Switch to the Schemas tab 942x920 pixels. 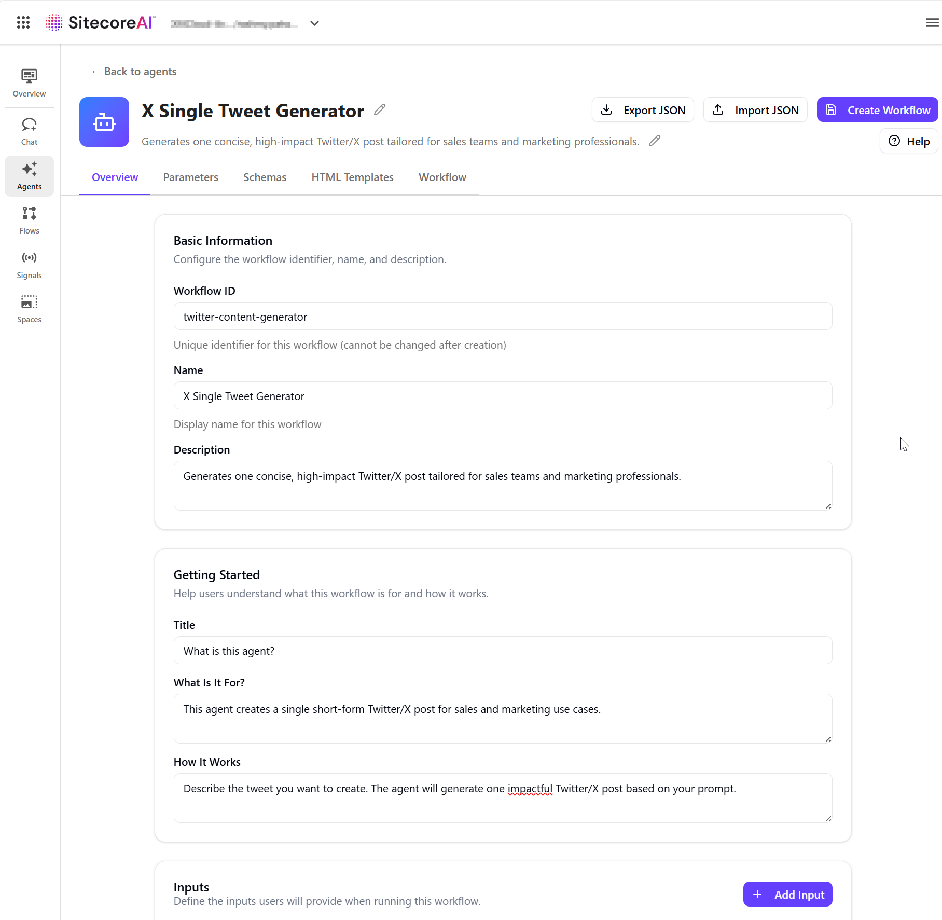coord(265,177)
